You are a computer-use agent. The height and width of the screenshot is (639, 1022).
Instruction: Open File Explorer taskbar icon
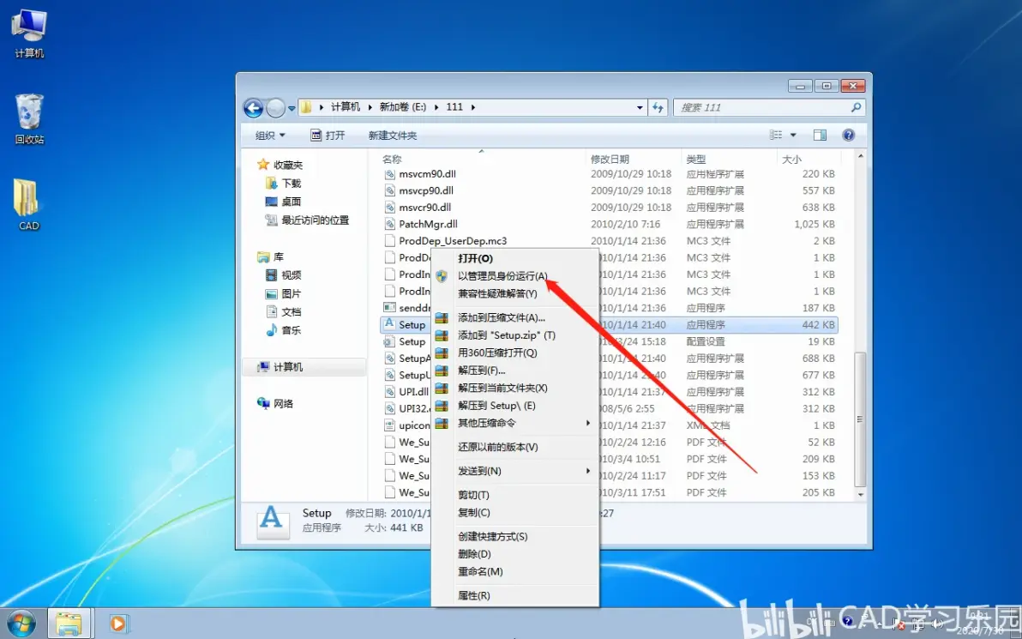click(69, 624)
